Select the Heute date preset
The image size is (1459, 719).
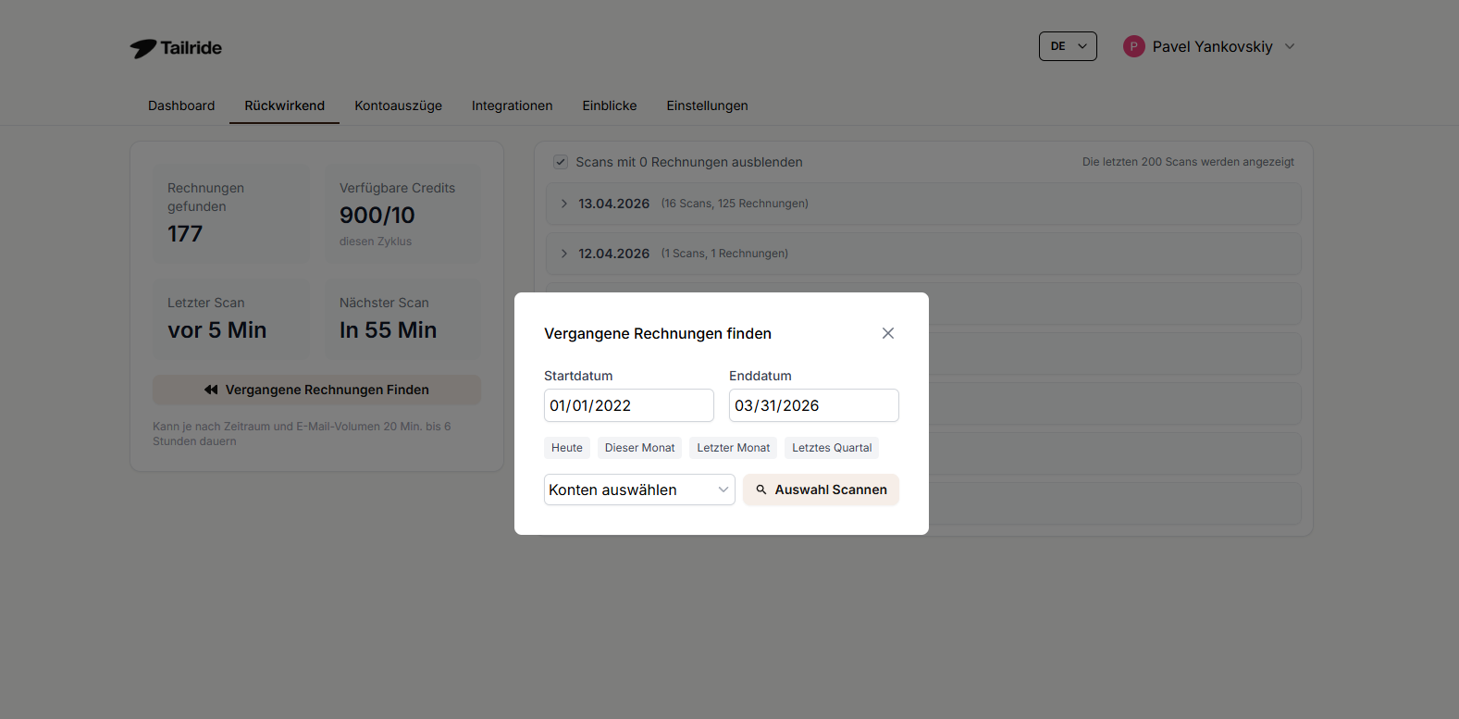[x=567, y=448]
